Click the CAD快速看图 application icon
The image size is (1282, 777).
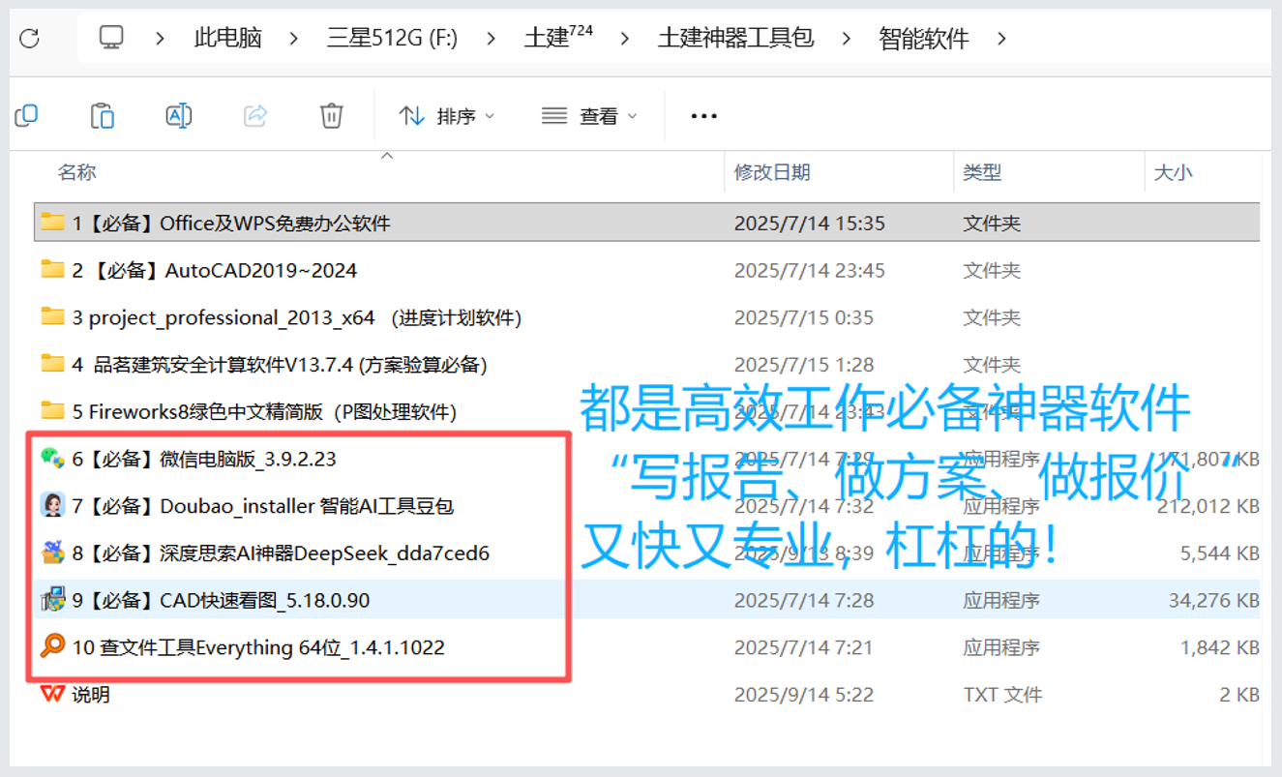coord(52,599)
